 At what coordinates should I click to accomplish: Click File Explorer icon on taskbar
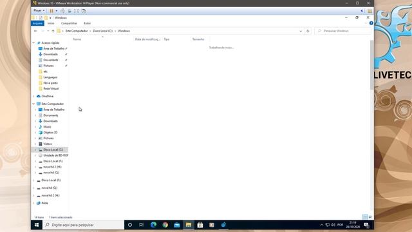point(189,225)
